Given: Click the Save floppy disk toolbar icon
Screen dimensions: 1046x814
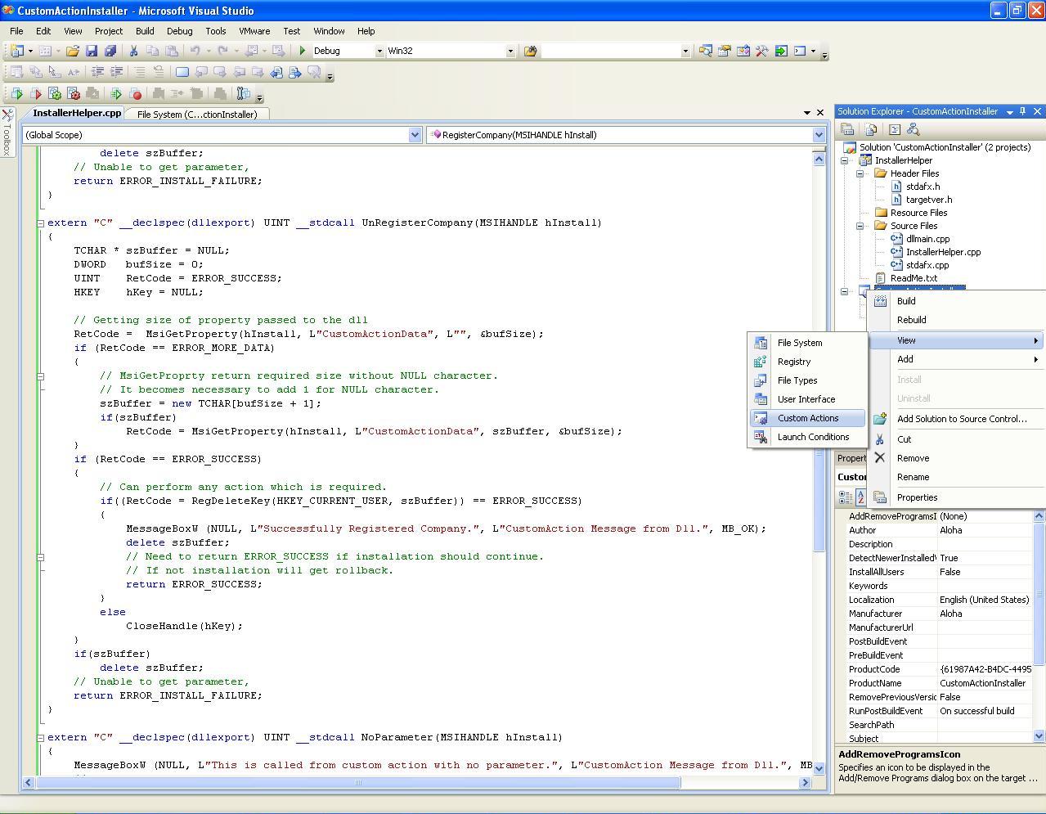Looking at the screenshot, I should click(92, 51).
